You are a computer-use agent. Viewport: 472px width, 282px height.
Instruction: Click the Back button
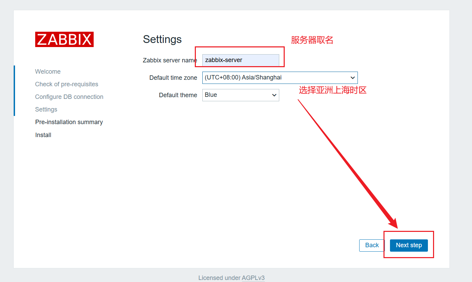(x=372, y=246)
